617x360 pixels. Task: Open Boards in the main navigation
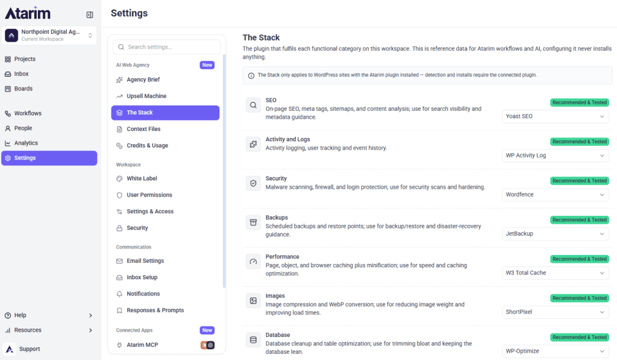(49, 89)
